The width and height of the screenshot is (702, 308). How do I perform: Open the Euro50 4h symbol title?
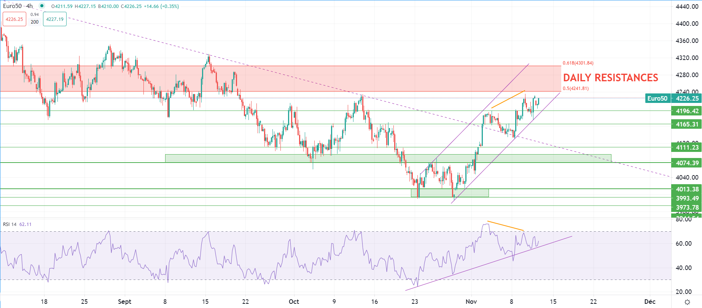coord(18,6)
